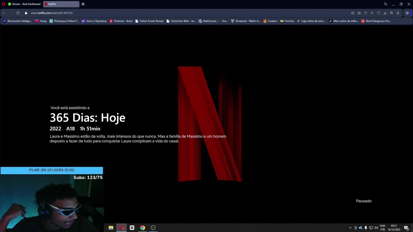Viewport: 413px width, 232px height.
Task: Click Opera icon in taskbar
Action: pyautogui.click(x=122, y=227)
